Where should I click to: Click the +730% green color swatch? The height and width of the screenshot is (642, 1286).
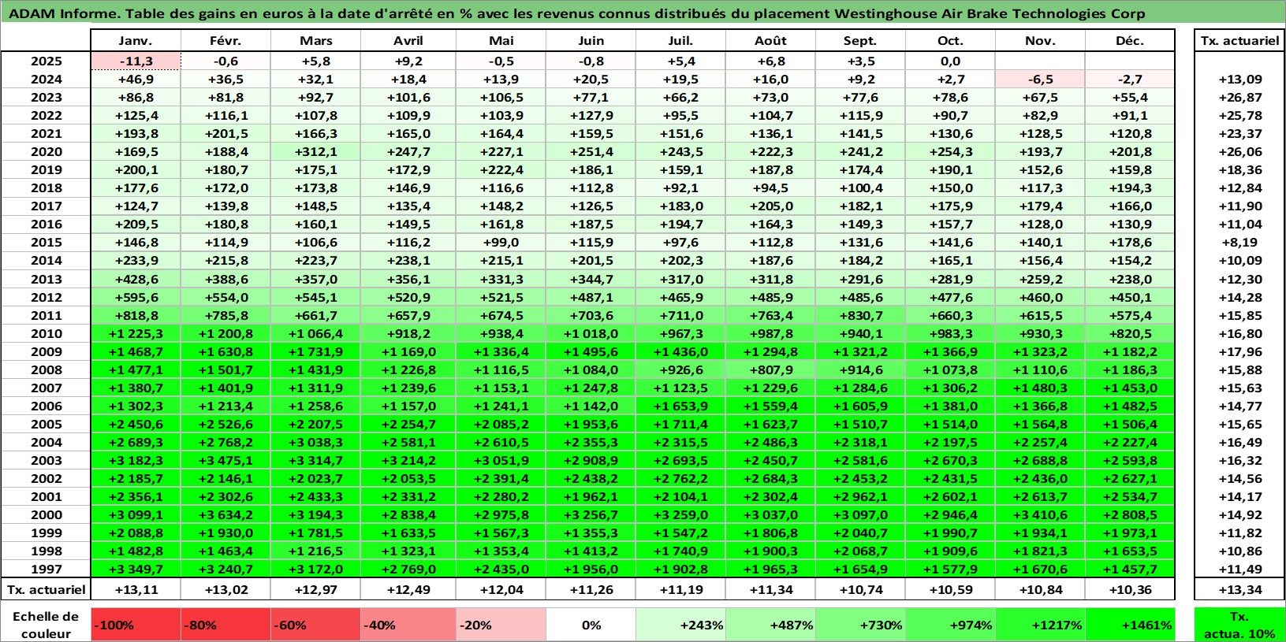(x=860, y=625)
